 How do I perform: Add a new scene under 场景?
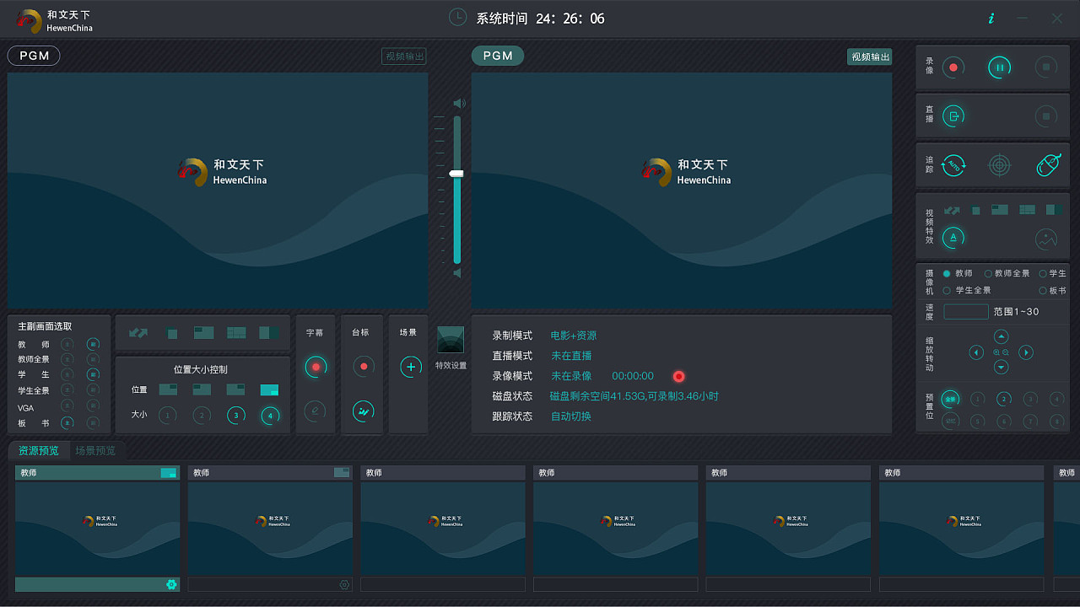411,367
